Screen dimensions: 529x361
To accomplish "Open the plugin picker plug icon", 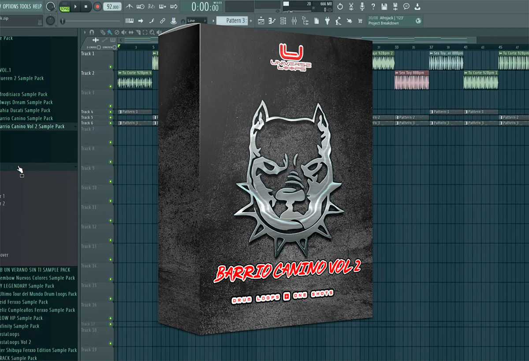I will tap(328, 21).
